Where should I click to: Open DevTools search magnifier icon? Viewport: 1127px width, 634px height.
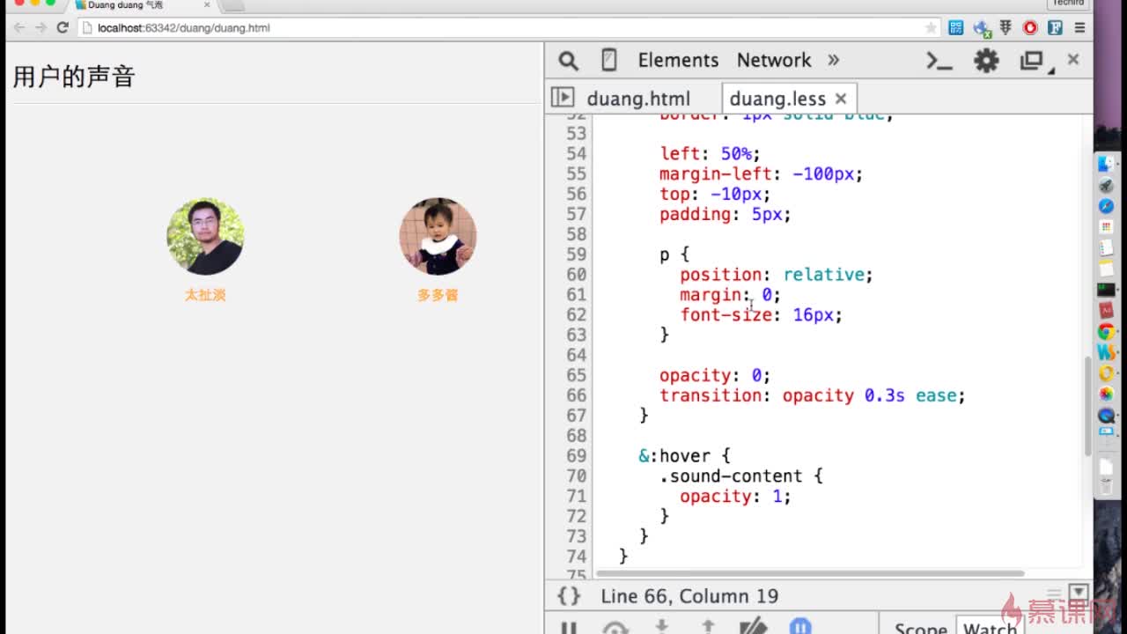coord(569,60)
